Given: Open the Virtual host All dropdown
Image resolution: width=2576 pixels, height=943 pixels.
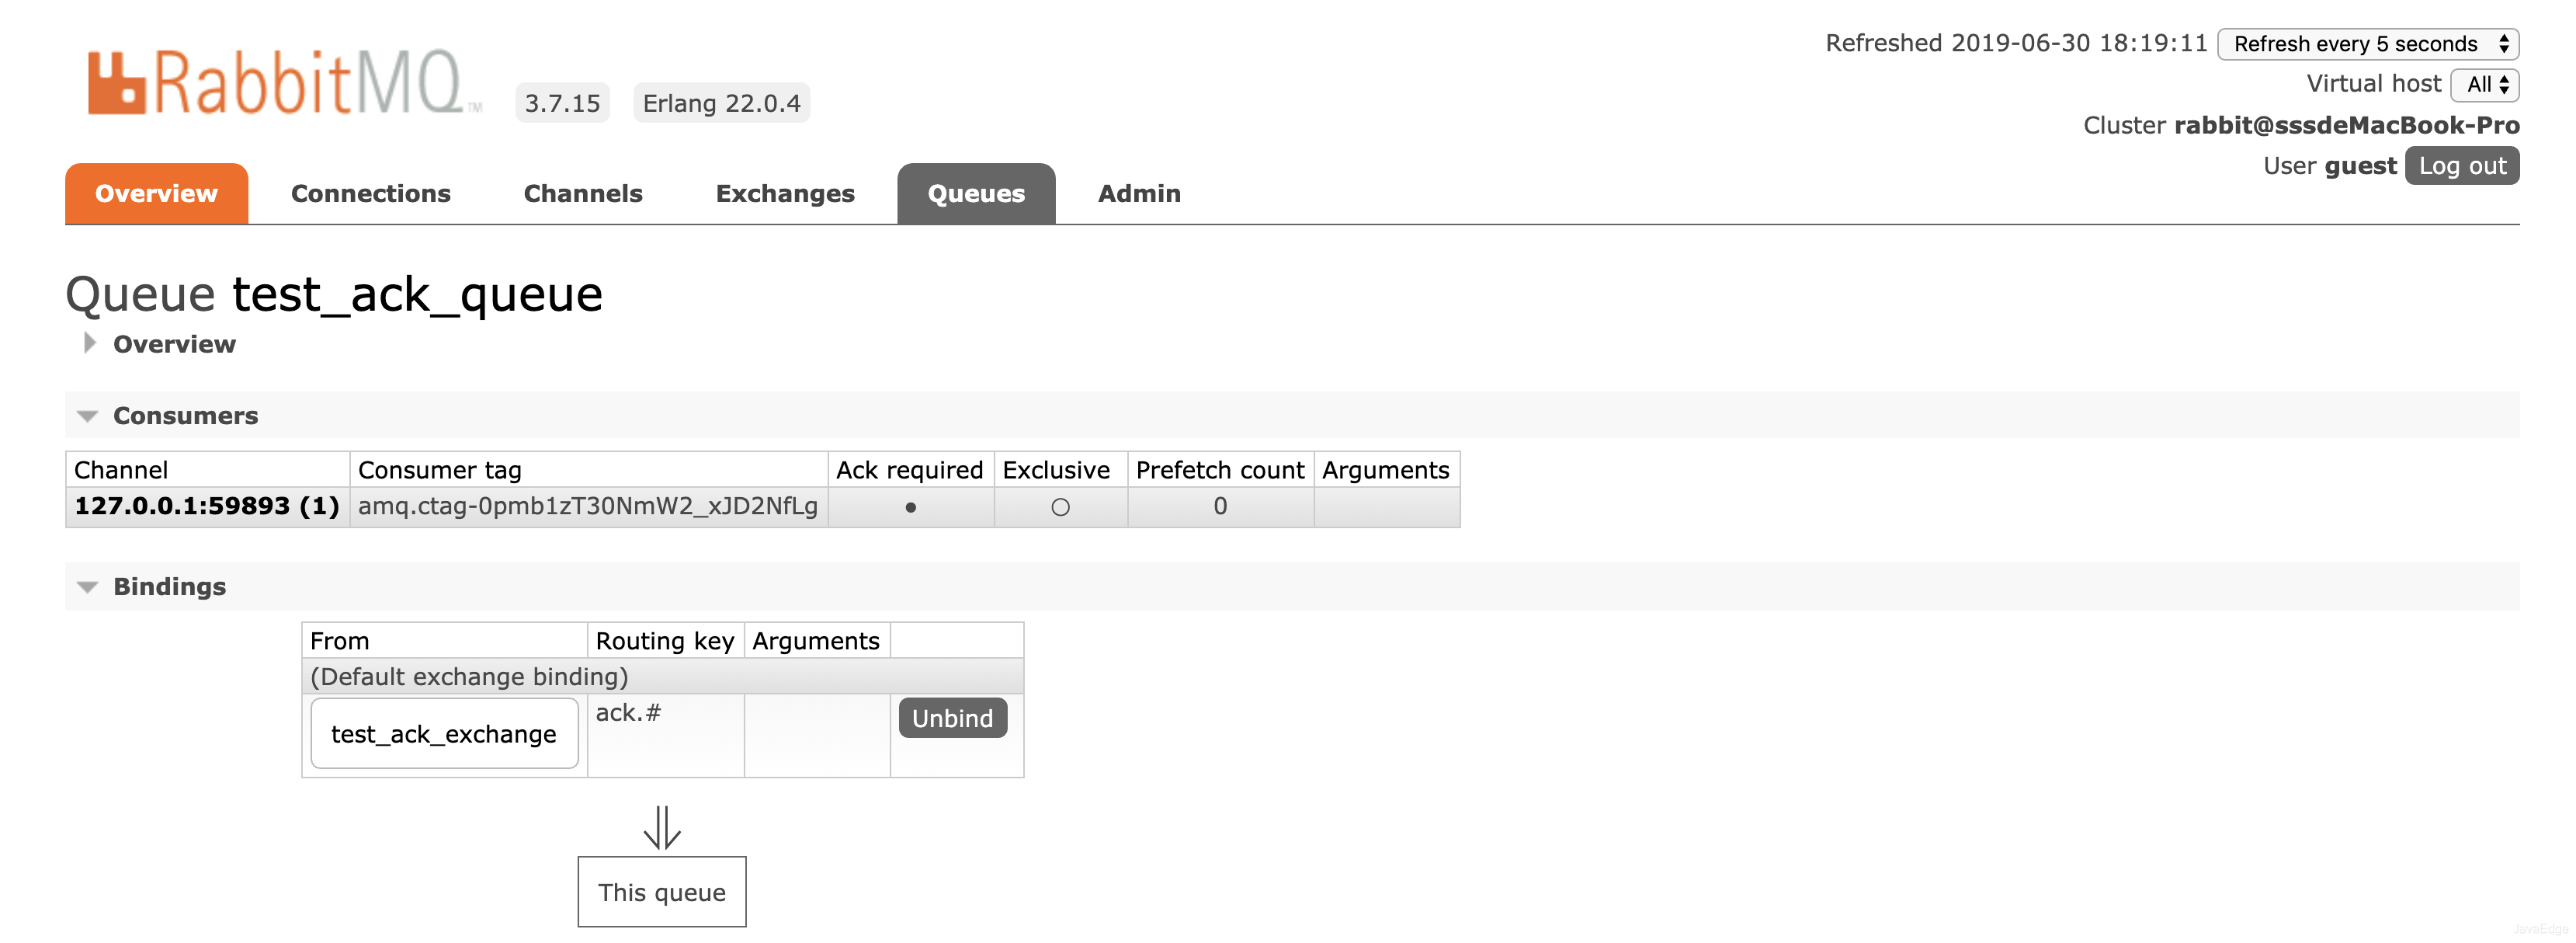Looking at the screenshot, I should click(2484, 85).
